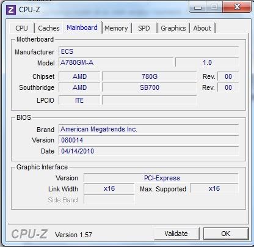Click the Chipset field showing 780G
The height and width of the screenshot is (247, 254).
click(150, 76)
